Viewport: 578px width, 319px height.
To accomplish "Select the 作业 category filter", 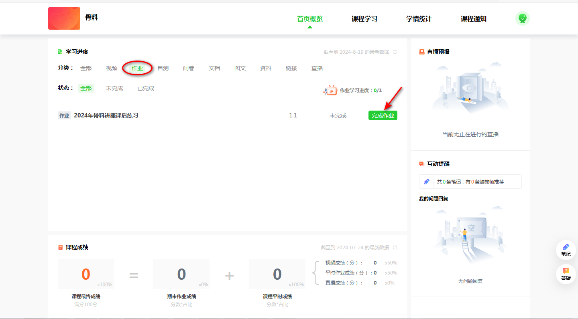I will 137,68.
